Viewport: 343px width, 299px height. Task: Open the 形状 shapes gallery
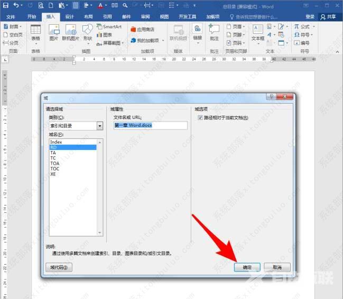pos(88,34)
